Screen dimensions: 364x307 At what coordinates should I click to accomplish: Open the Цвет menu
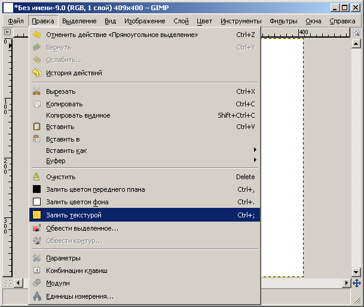coord(204,21)
